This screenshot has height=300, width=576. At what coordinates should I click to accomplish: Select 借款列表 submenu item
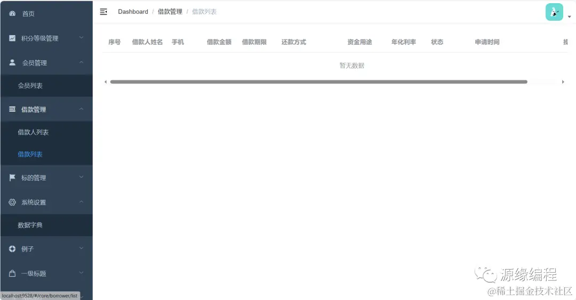click(x=46, y=154)
